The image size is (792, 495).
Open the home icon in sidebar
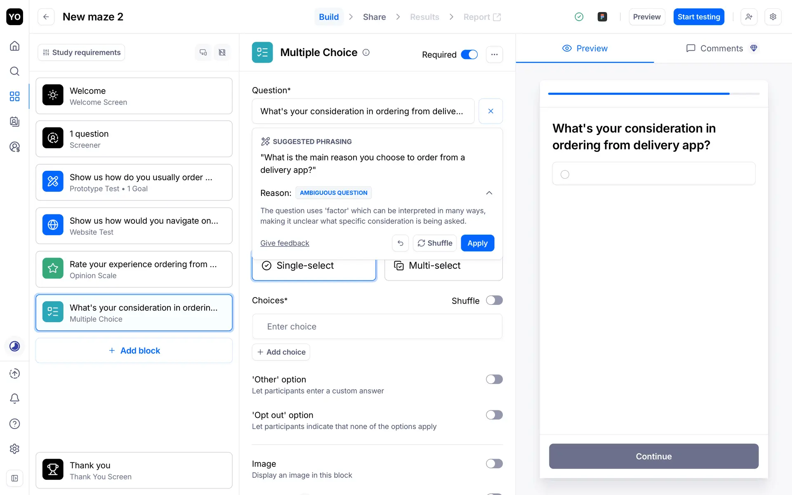pos(14,46)
